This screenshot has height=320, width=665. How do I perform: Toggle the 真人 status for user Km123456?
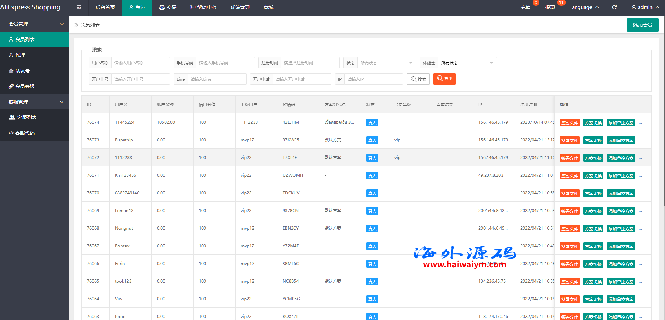click(x=372, y=176)
